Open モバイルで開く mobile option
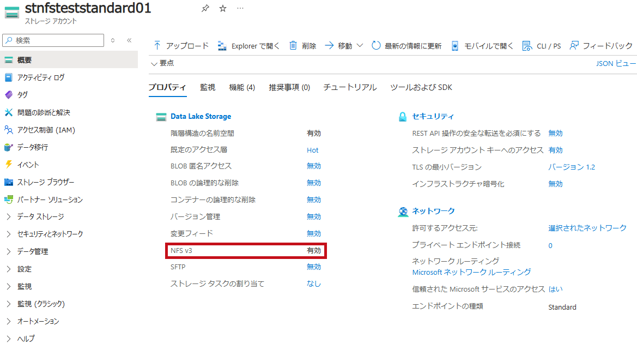This screenshot has height=356, width=637. 482,46
